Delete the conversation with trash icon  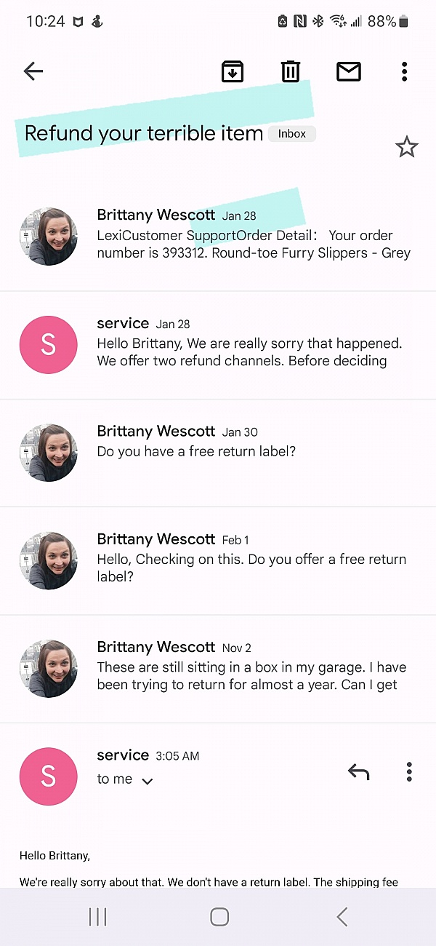click(291, 71)
